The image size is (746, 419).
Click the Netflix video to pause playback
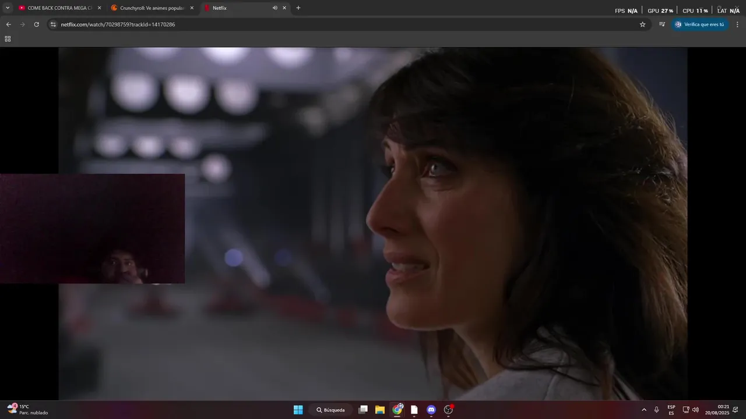coord(373,223)
